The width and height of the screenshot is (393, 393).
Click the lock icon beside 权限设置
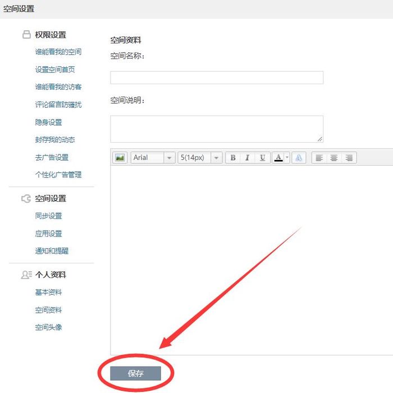click(x=26, y=35)
